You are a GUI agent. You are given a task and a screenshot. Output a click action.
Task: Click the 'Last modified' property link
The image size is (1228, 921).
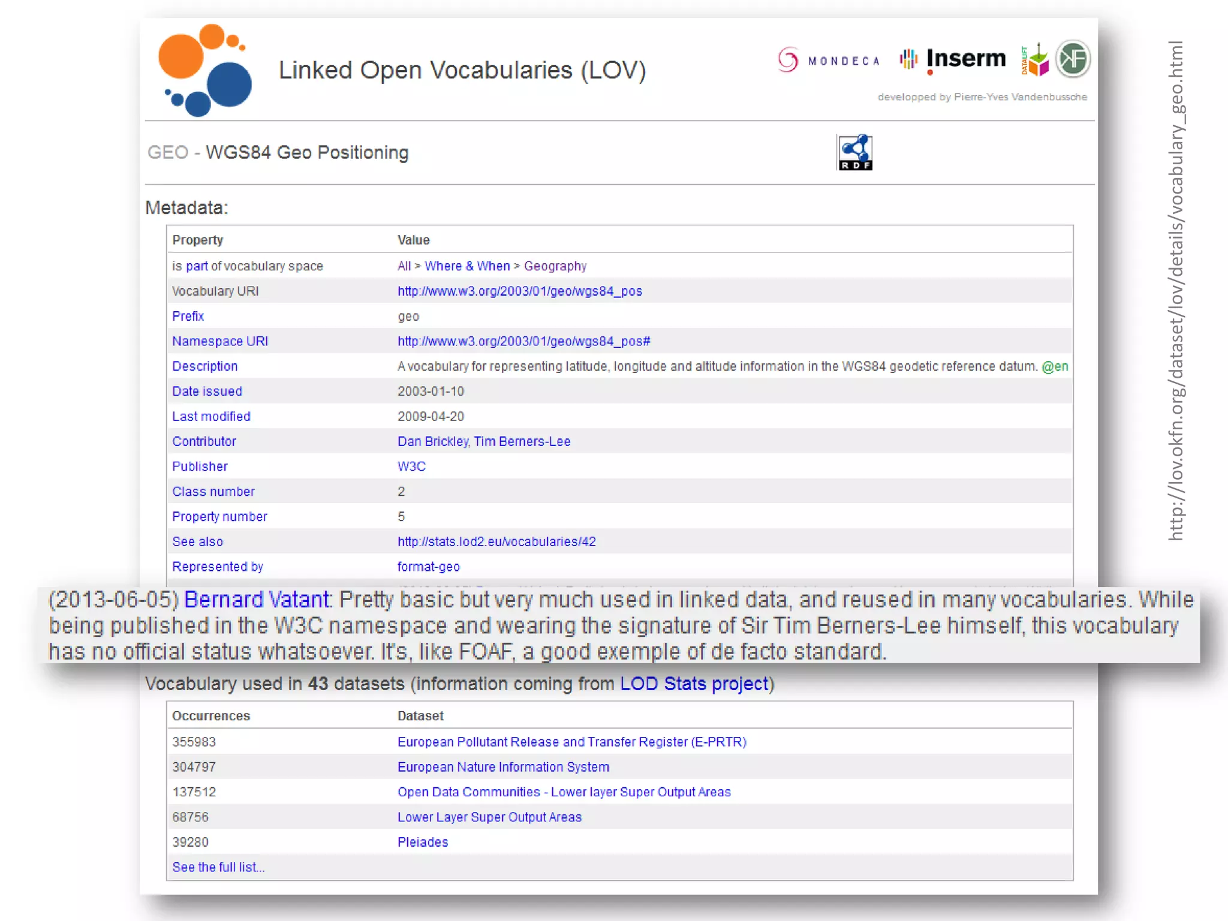pos(212,417)
